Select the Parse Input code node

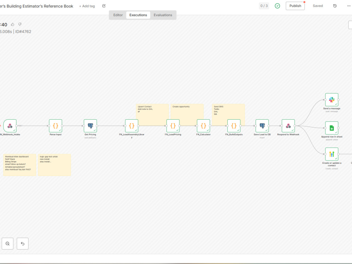pos(56,126)
